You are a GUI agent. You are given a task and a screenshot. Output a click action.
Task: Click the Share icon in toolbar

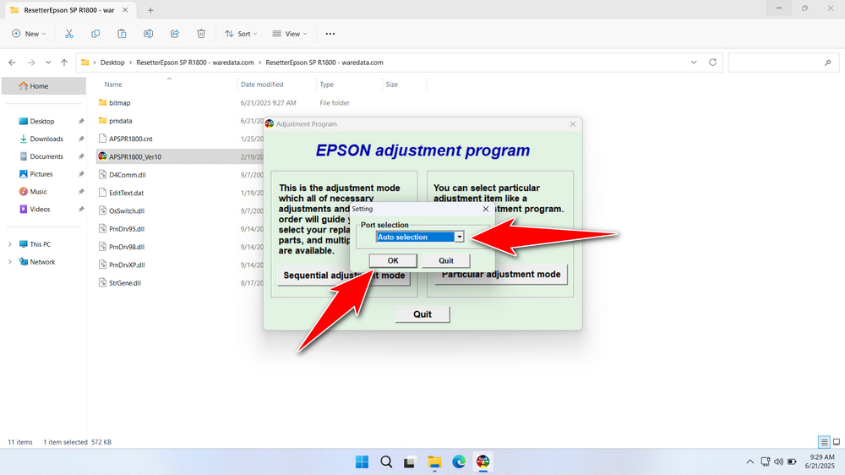(x=175, y=34)
